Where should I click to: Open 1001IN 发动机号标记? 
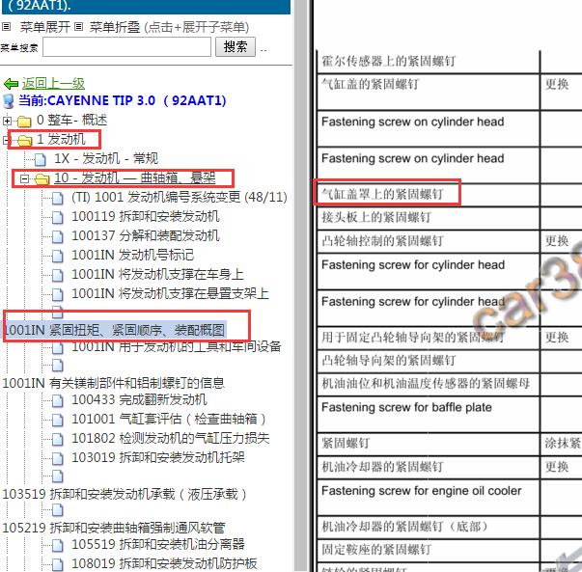click(x=133, y=256)
